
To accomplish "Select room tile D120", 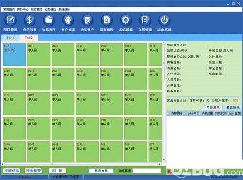I will click(87, 79).
